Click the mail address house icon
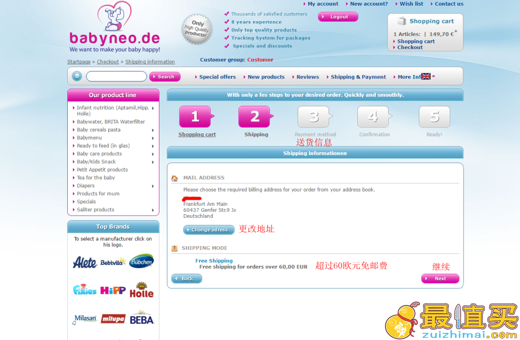Viewport: 520px width, 340px height. (x=174, y=178)
